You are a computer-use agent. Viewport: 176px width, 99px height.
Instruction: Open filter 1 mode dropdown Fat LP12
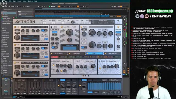[105, 30]
